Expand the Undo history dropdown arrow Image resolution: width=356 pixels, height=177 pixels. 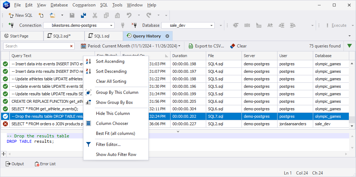pos(139,15)
